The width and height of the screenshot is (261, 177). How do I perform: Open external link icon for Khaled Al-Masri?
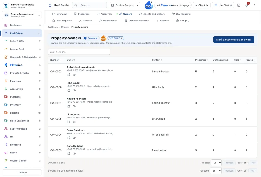pyautogui.click(x=69, y=106)
